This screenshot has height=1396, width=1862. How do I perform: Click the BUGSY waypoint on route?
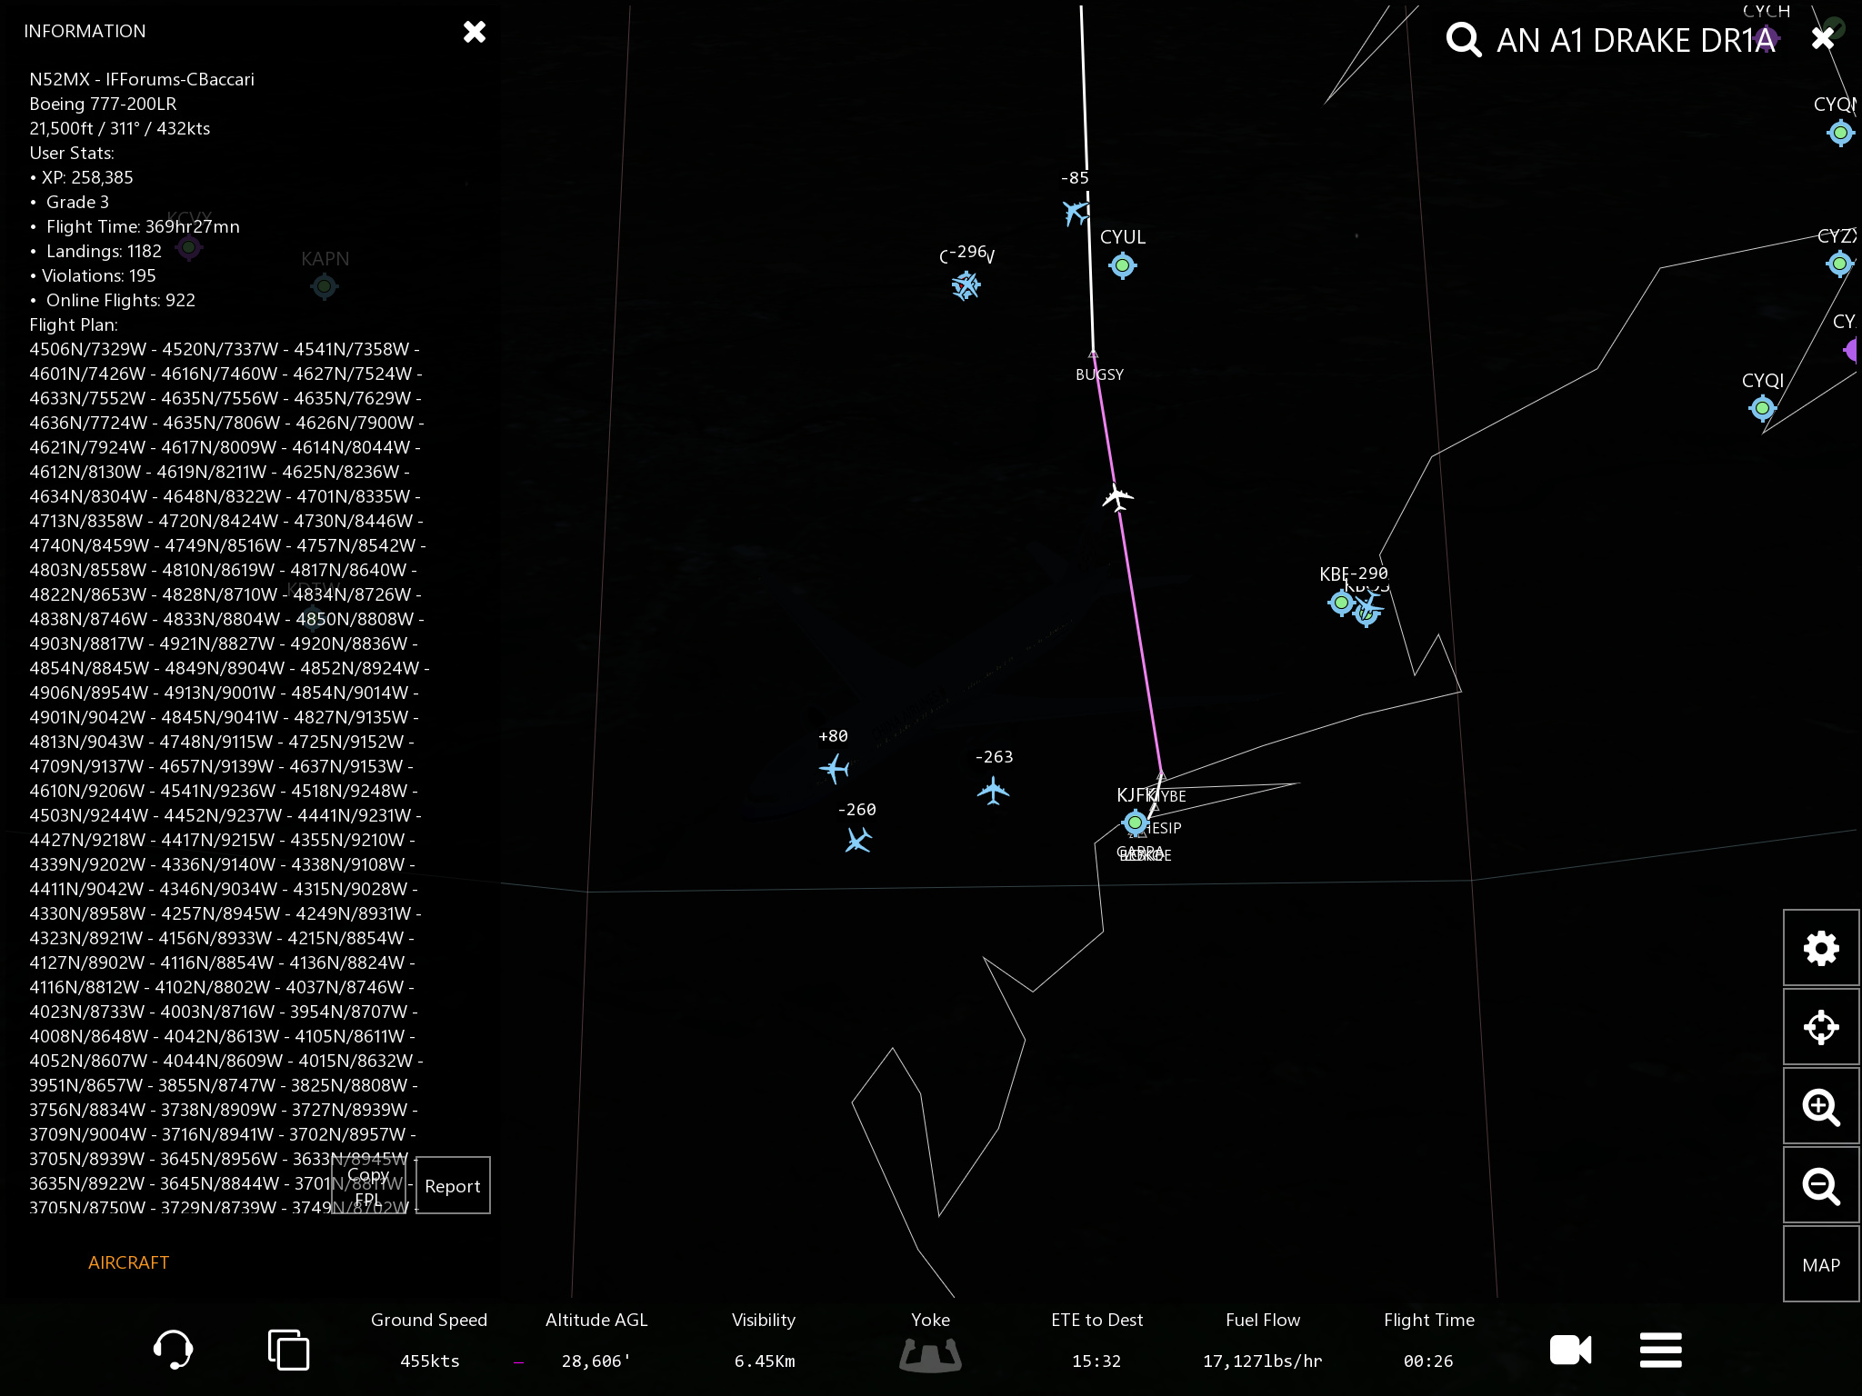point(1093,354)
